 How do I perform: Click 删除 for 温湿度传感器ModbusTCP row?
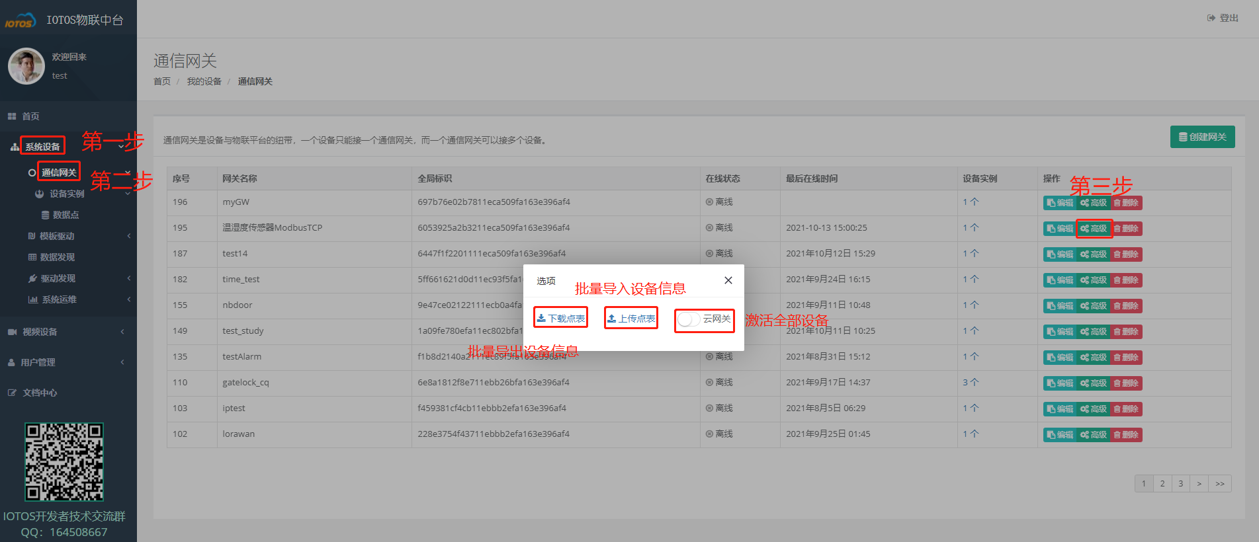1126,229
